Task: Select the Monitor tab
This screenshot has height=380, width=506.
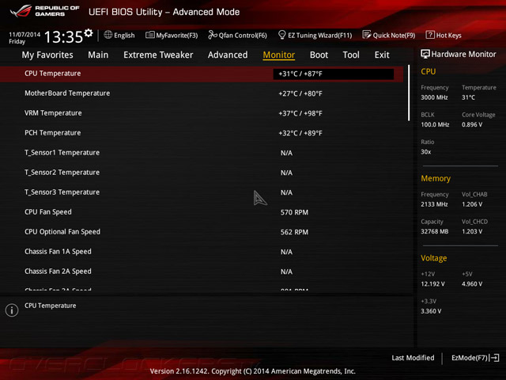Action: [x=279, y=55]
